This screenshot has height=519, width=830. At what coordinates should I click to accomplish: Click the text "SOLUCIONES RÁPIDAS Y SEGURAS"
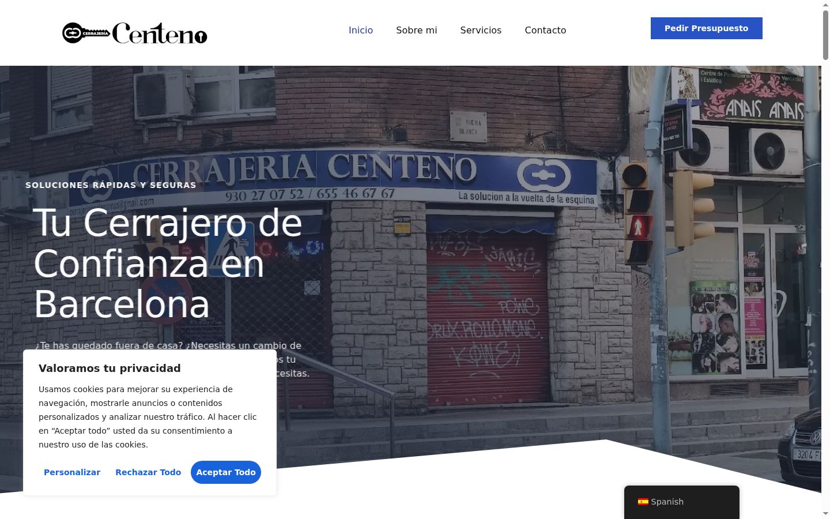point(111,185)
